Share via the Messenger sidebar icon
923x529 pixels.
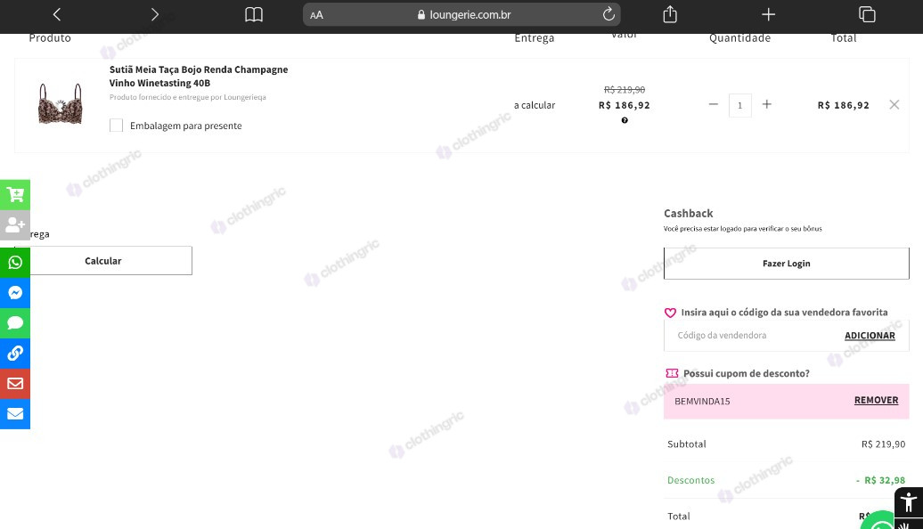point(15,293)
